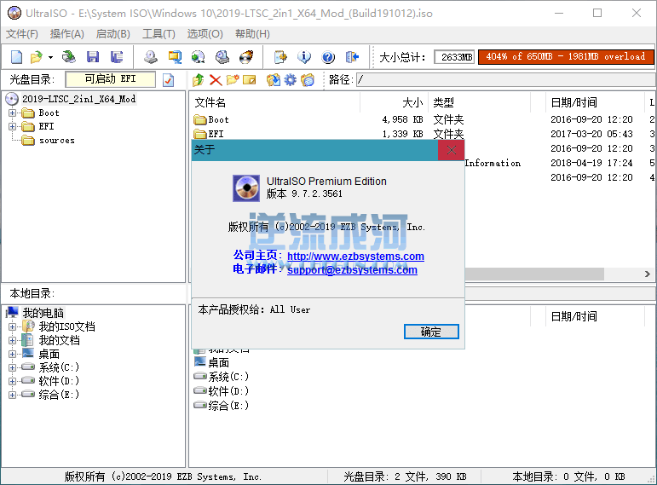
Task: Expand 桌面 node in local tree
Action: (13, 355)
